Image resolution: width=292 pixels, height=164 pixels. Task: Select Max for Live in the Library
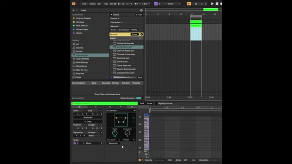[x=82, y=70]
